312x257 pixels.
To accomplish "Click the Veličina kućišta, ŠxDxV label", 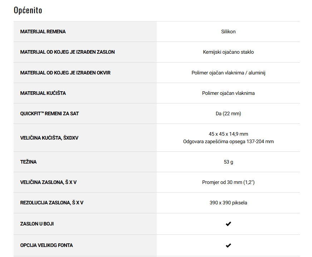I will pyautogui.click(x=49, y=138).
